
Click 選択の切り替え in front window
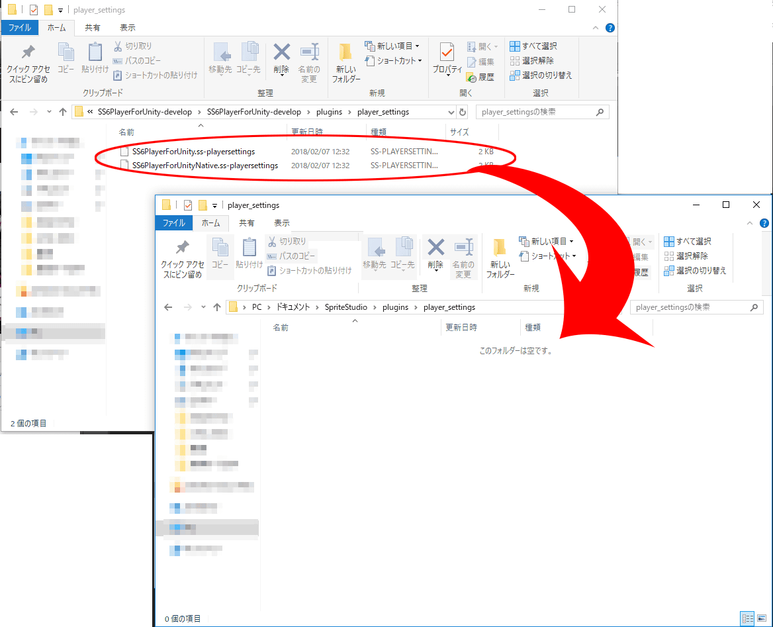[695, 270]
